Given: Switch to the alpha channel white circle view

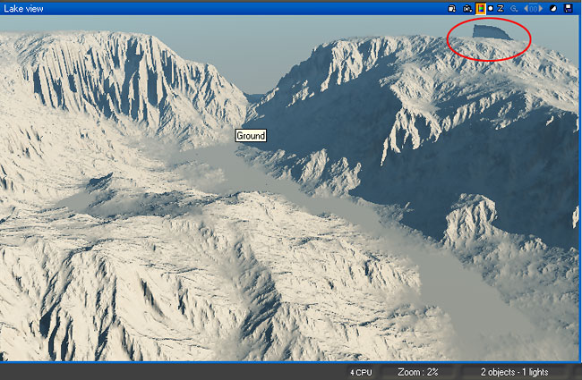Looking at the screenshot, I should [491, 8].
